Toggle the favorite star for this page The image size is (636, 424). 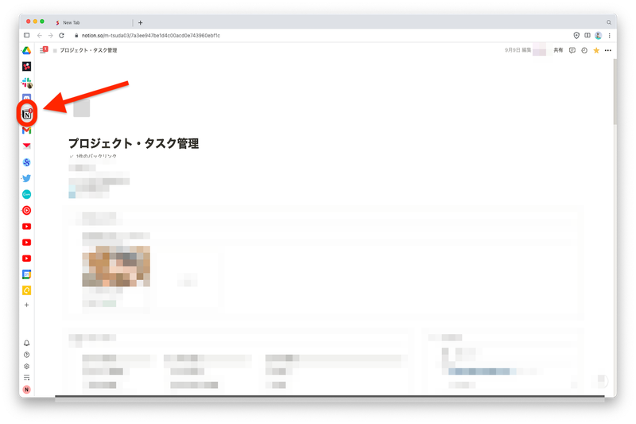596,50
